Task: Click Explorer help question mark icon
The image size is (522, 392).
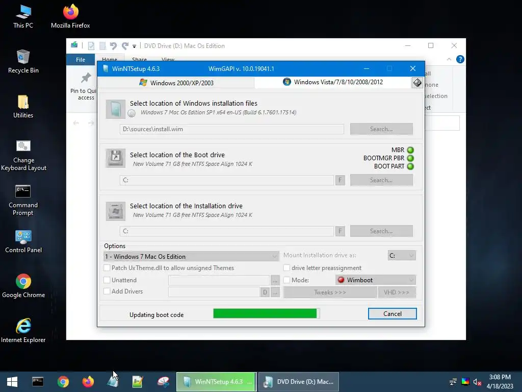Action: 460,59
